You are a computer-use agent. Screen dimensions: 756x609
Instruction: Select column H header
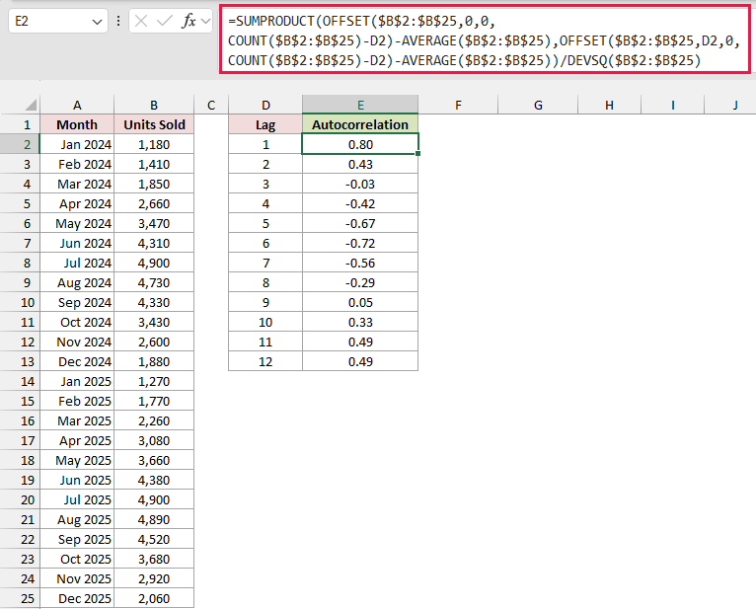coord(609,105)
